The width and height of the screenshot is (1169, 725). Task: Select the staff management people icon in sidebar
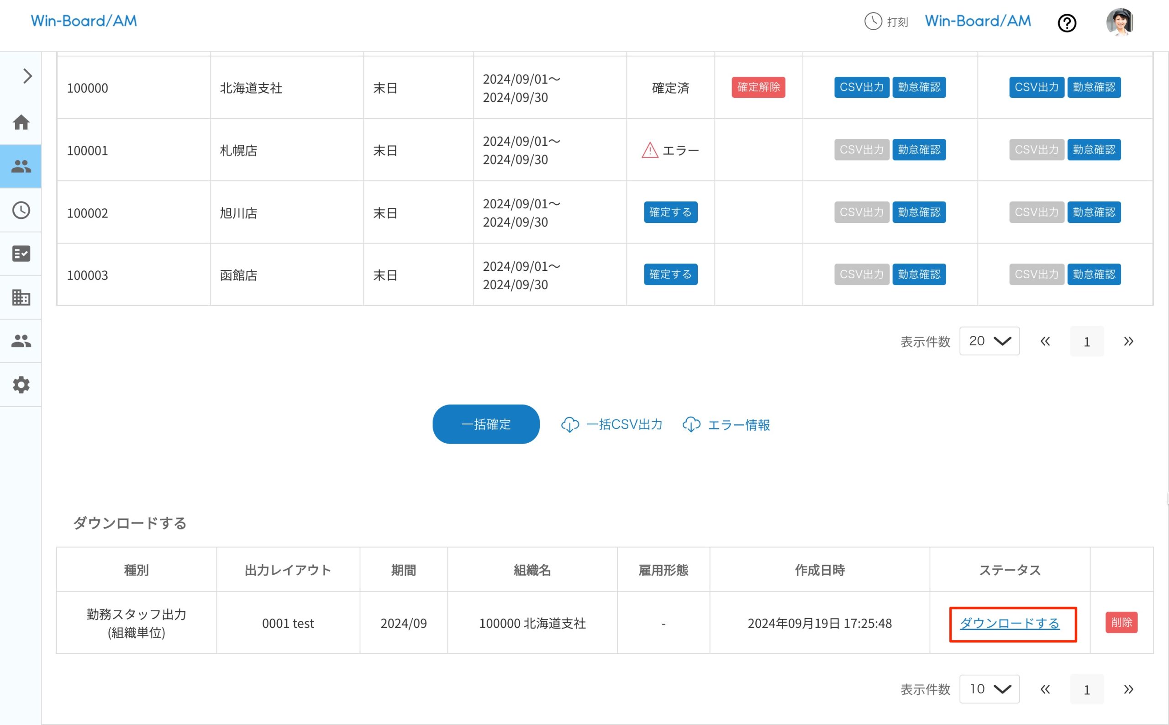point(21,165)
